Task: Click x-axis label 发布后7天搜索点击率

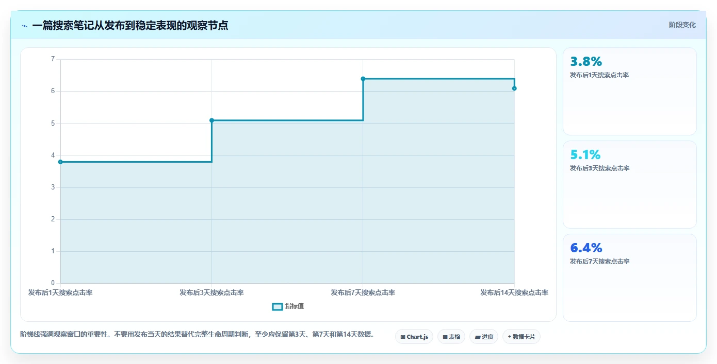Action: pyautogui.click(x=363, y=292)
